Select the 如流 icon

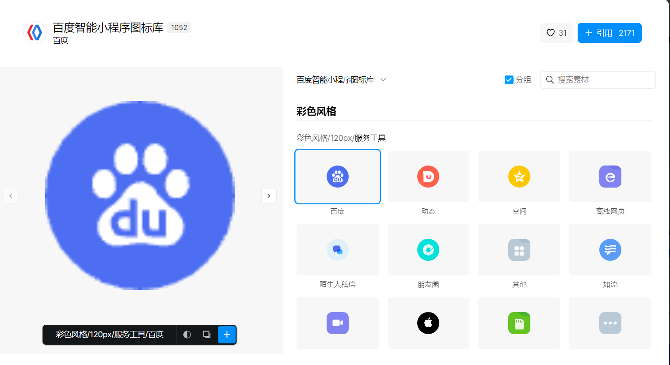click(x=610, y=250)
